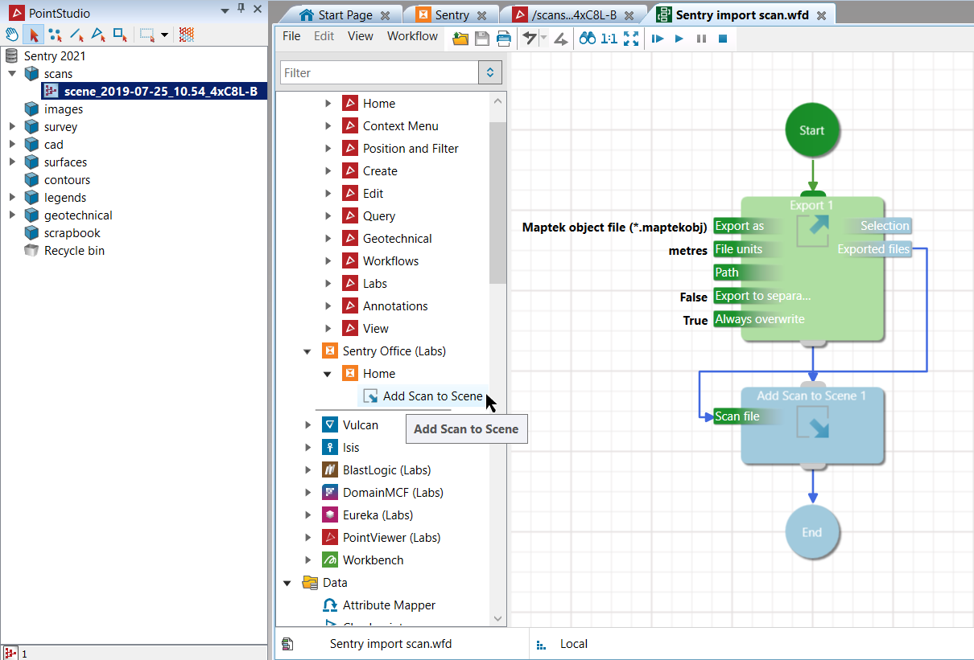The height and width of the screenshot is (660, 974).
Task: Click the File units input connector
Action: (x=747, y=249)
